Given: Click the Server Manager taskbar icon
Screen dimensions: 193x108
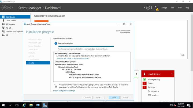Looking at the screenshot, I should click(45, 105).
